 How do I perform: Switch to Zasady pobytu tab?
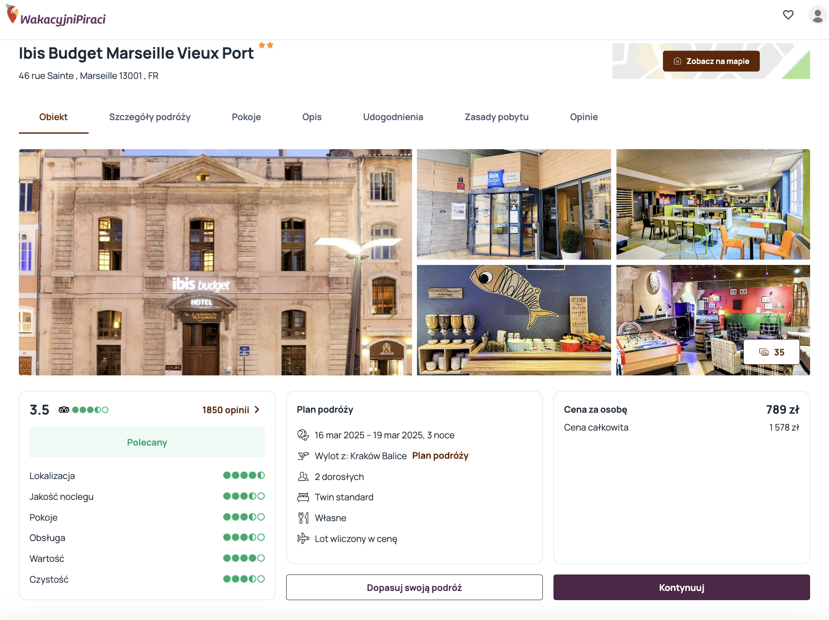tap(496, 117)
